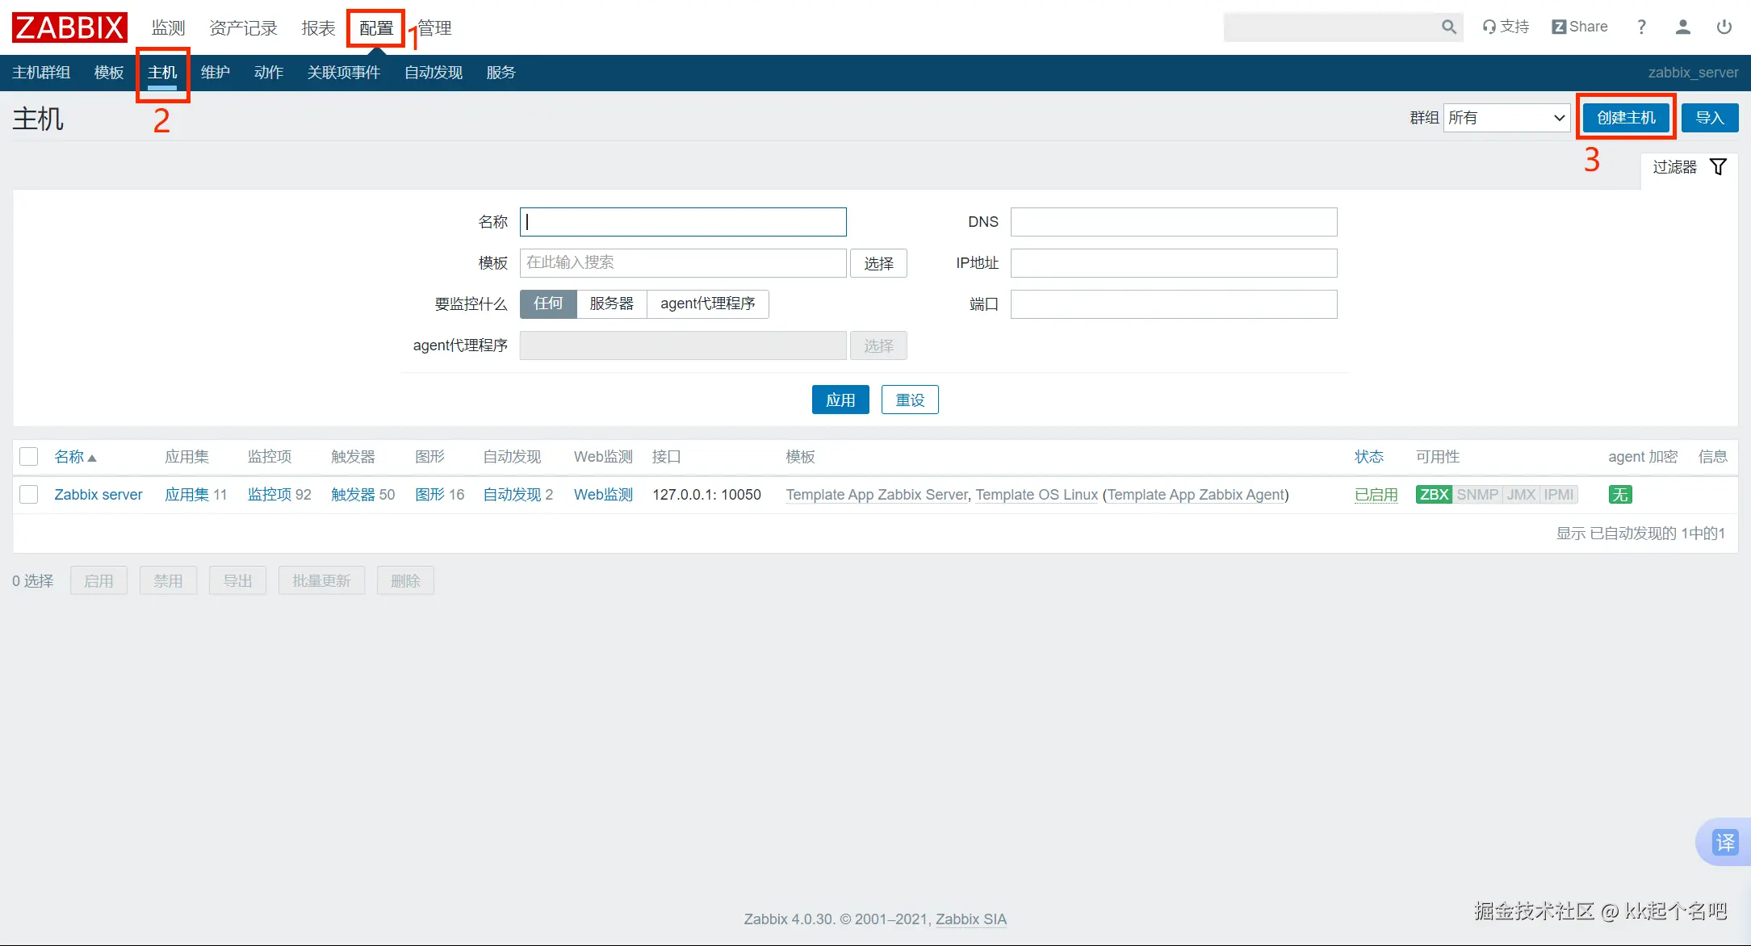Expand the 群组 dropdown
The image size is (1751, 946).
pos(1506,118)
